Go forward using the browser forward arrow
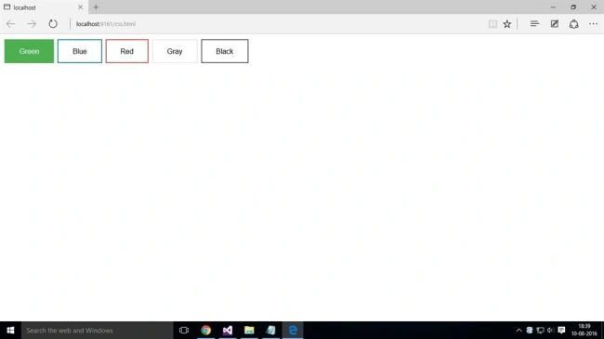The height and width of the screenshot is (339, 604). pyautogui.click(x=32, y=24)
